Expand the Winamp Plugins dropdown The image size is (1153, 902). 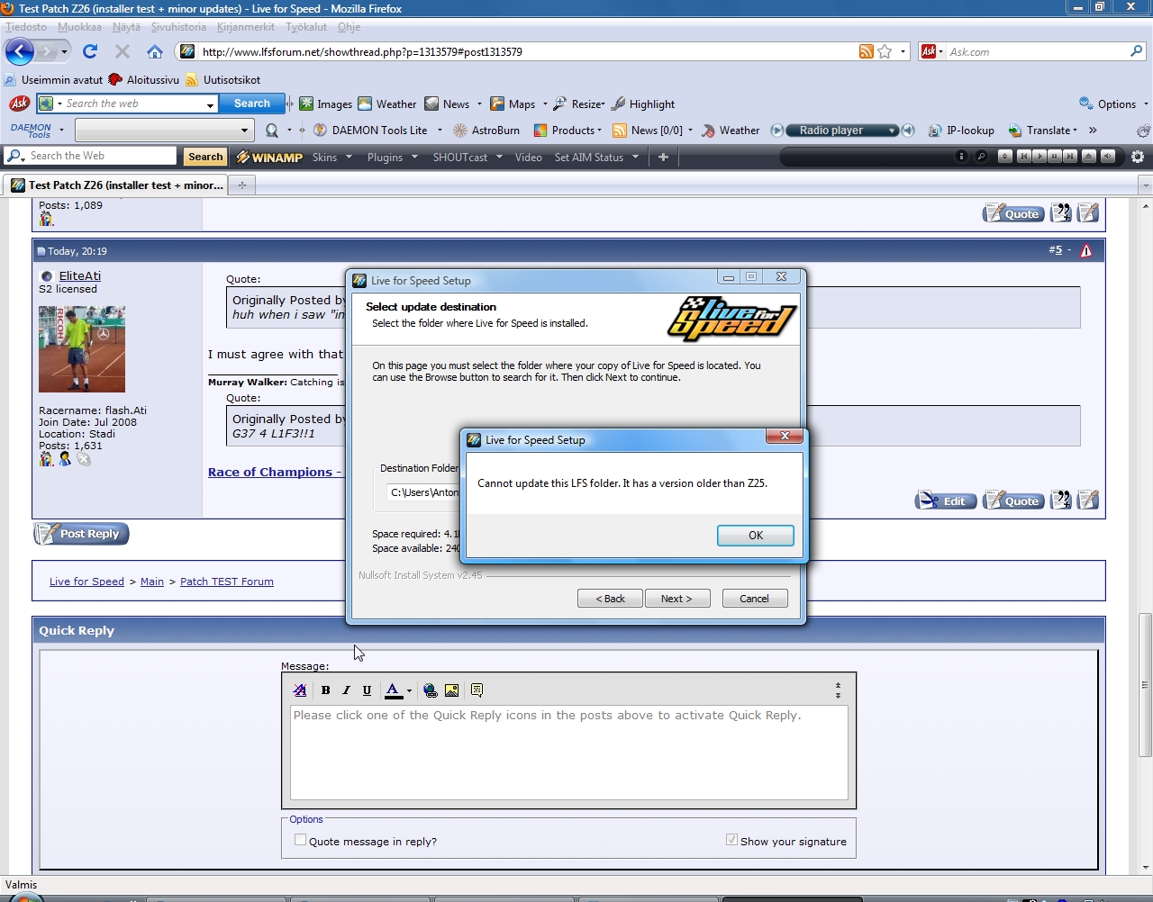click(x=414, y=158)
